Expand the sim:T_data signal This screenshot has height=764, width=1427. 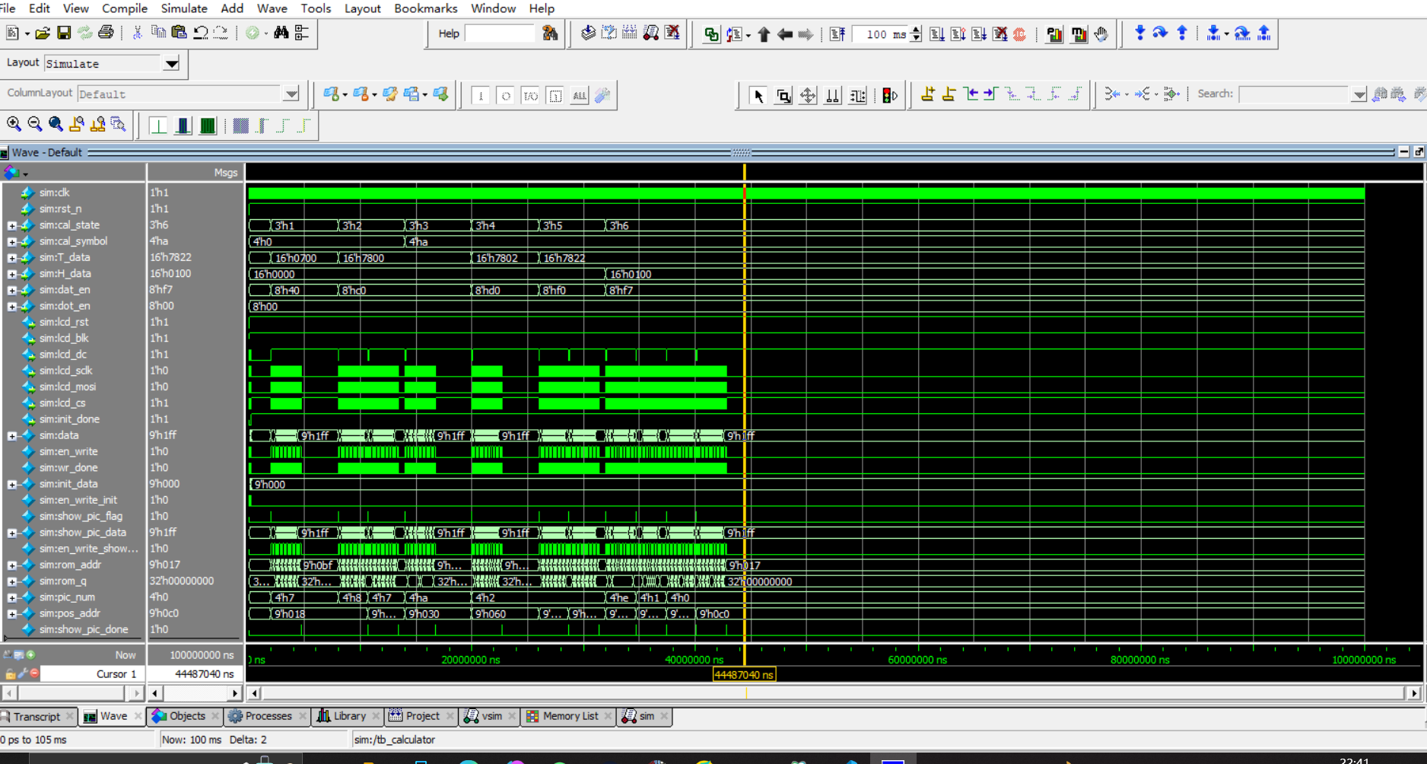coord(11,258)
